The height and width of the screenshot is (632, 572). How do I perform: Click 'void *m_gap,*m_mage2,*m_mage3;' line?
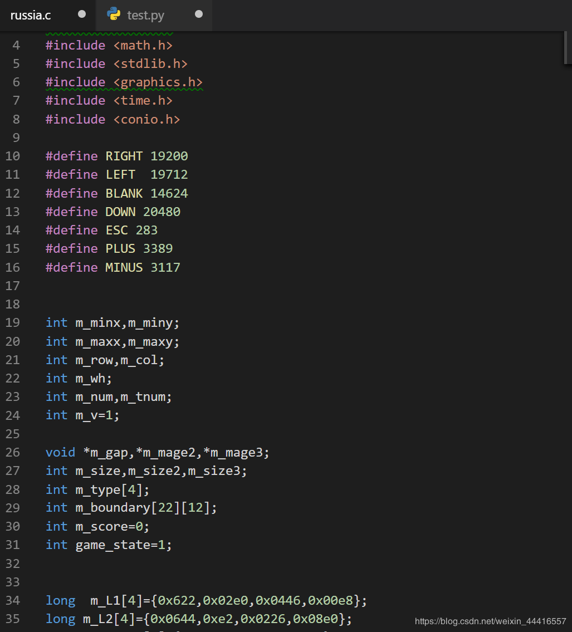pos(158,452)
